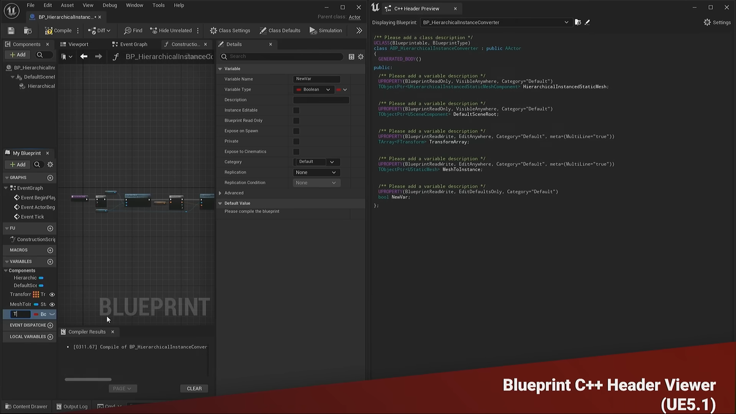Open Details panel settings gear
The height and width of the screenshot is (414, 736).
pyautogui.click(x=360, y=56)
